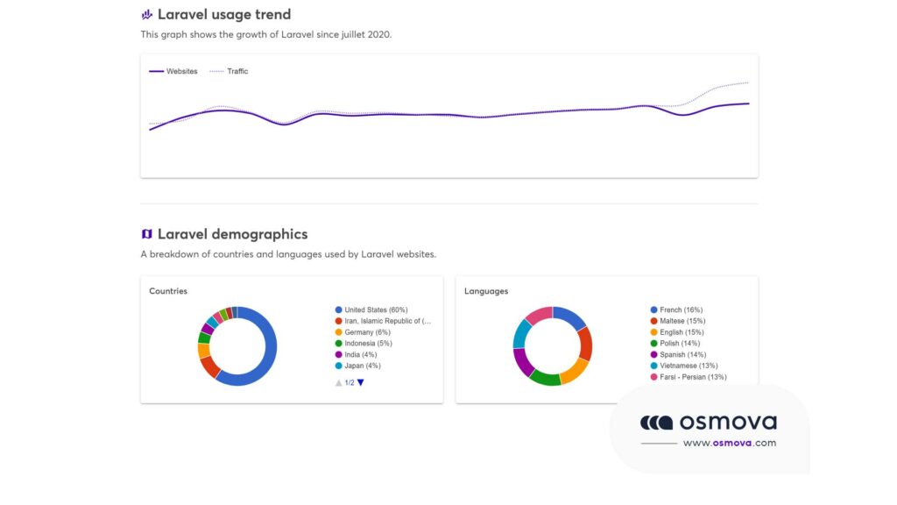Click the blue United States legend dot
Viewport: 897px width, 505px height.
(338, 310)
